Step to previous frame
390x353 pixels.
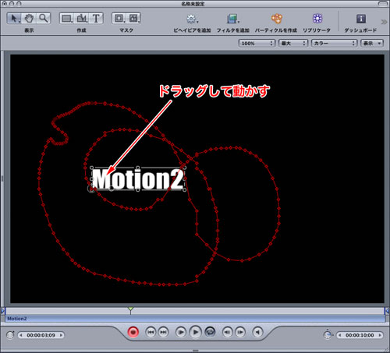tap(228, 332)
